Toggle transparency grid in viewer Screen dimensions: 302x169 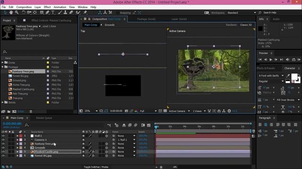click(165, 111)
